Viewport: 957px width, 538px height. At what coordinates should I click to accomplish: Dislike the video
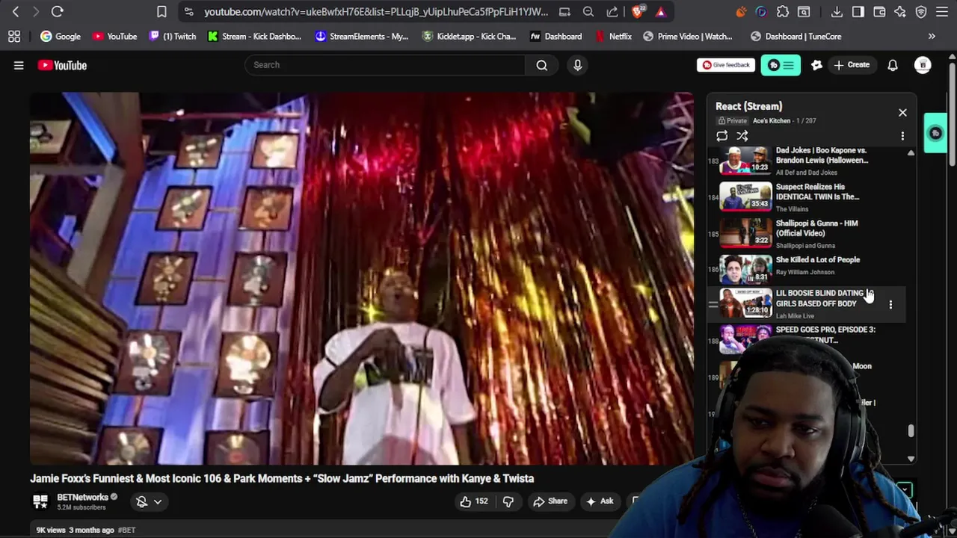pyautogui.click(x=508, y=501)
